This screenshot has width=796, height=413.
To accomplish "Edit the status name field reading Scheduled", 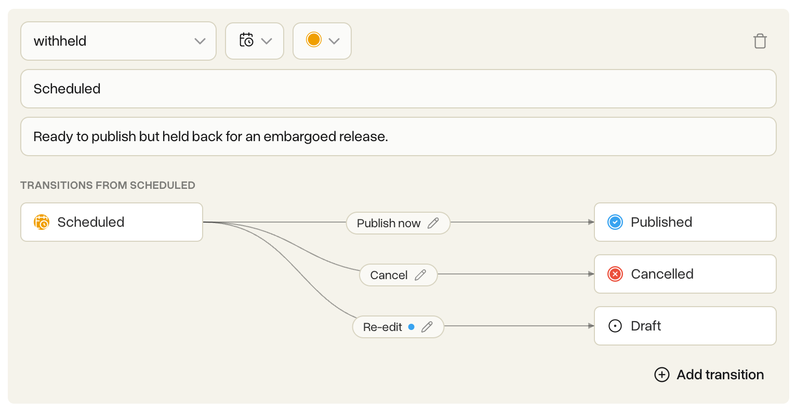I will 399,89.
